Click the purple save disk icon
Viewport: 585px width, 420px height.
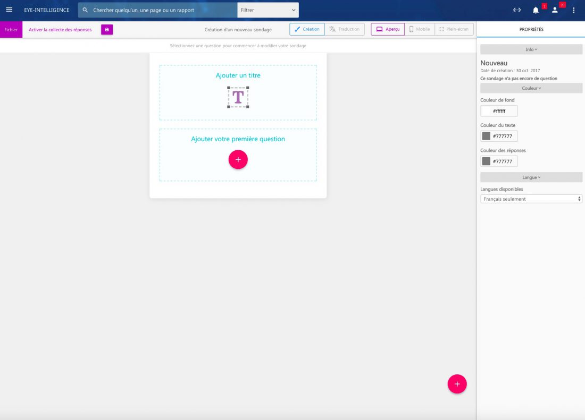107,29
